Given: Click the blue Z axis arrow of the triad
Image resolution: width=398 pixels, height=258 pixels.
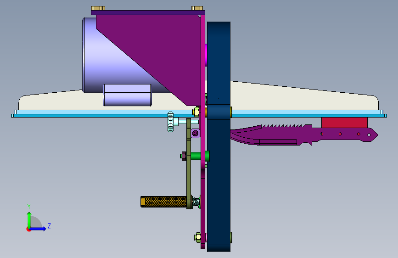Looking at the screenshot, I should click(x=38, y=229).
